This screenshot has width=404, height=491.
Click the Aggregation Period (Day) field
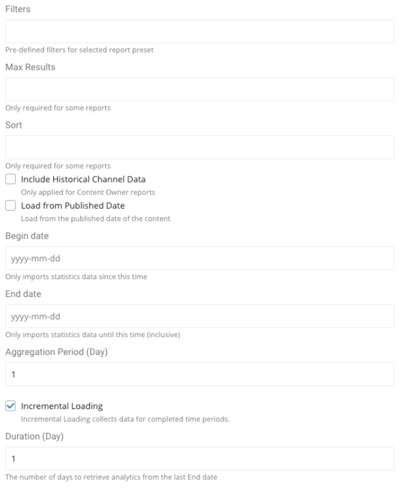[x=200, y=374]
